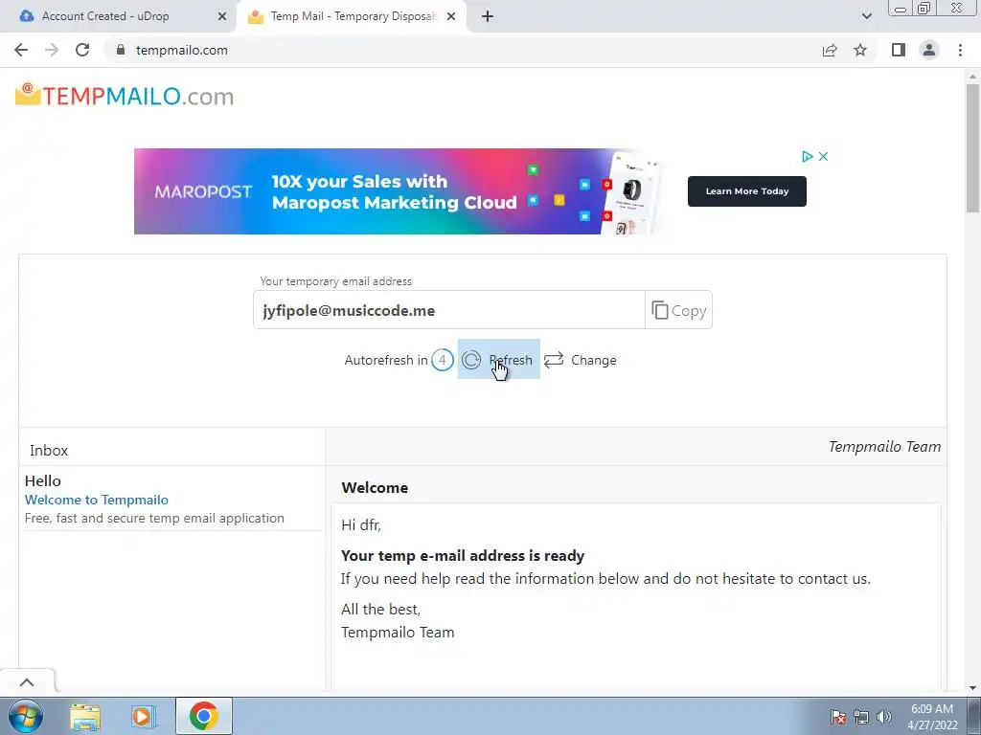Screen dimensions: 981x735
Task: Open the AdChoices triangle icon
Action: pos(807,156)
